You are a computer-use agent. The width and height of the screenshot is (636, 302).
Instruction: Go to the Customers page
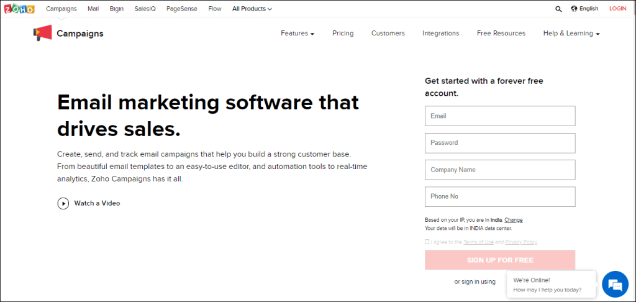click(x=388, y=34)
